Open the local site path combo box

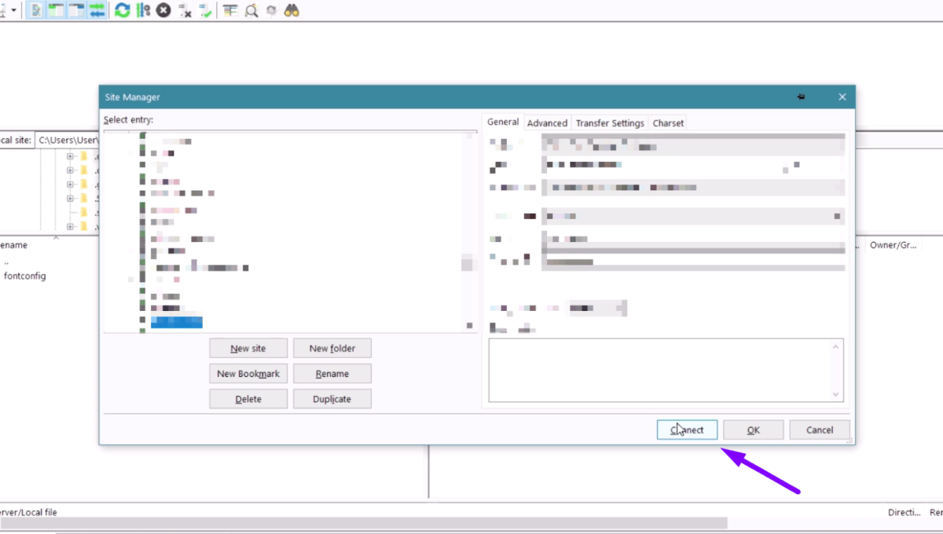[67, 140]
